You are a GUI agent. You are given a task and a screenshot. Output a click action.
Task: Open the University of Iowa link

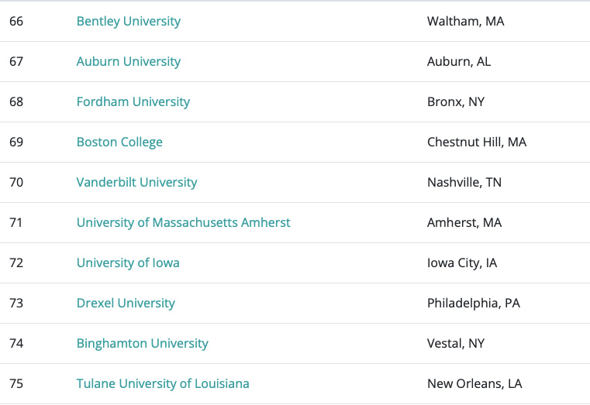click(x=128, y=263)
